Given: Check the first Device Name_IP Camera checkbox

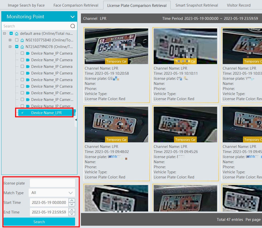Looking at the screenshot, I should 22,53.
